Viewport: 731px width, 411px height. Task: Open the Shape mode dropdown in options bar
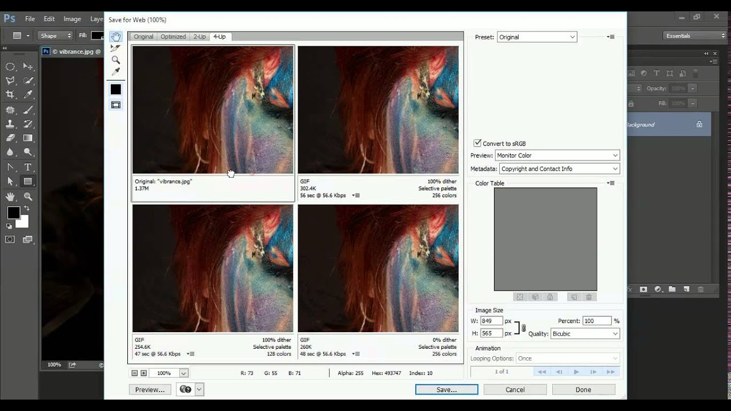click(x=55, y=35)
